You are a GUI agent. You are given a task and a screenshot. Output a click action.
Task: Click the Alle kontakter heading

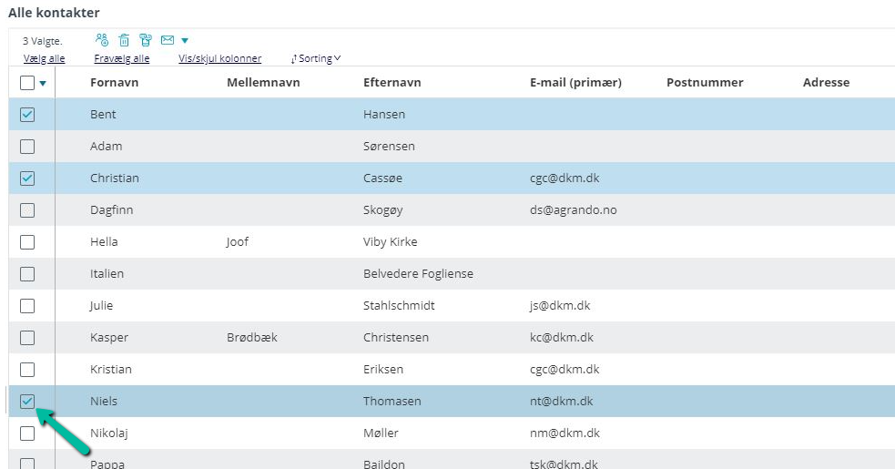click(x=54, y=12)
